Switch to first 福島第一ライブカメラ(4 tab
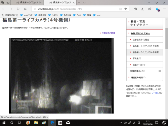The width and height of the screenshot is (168, 126). 27,3
